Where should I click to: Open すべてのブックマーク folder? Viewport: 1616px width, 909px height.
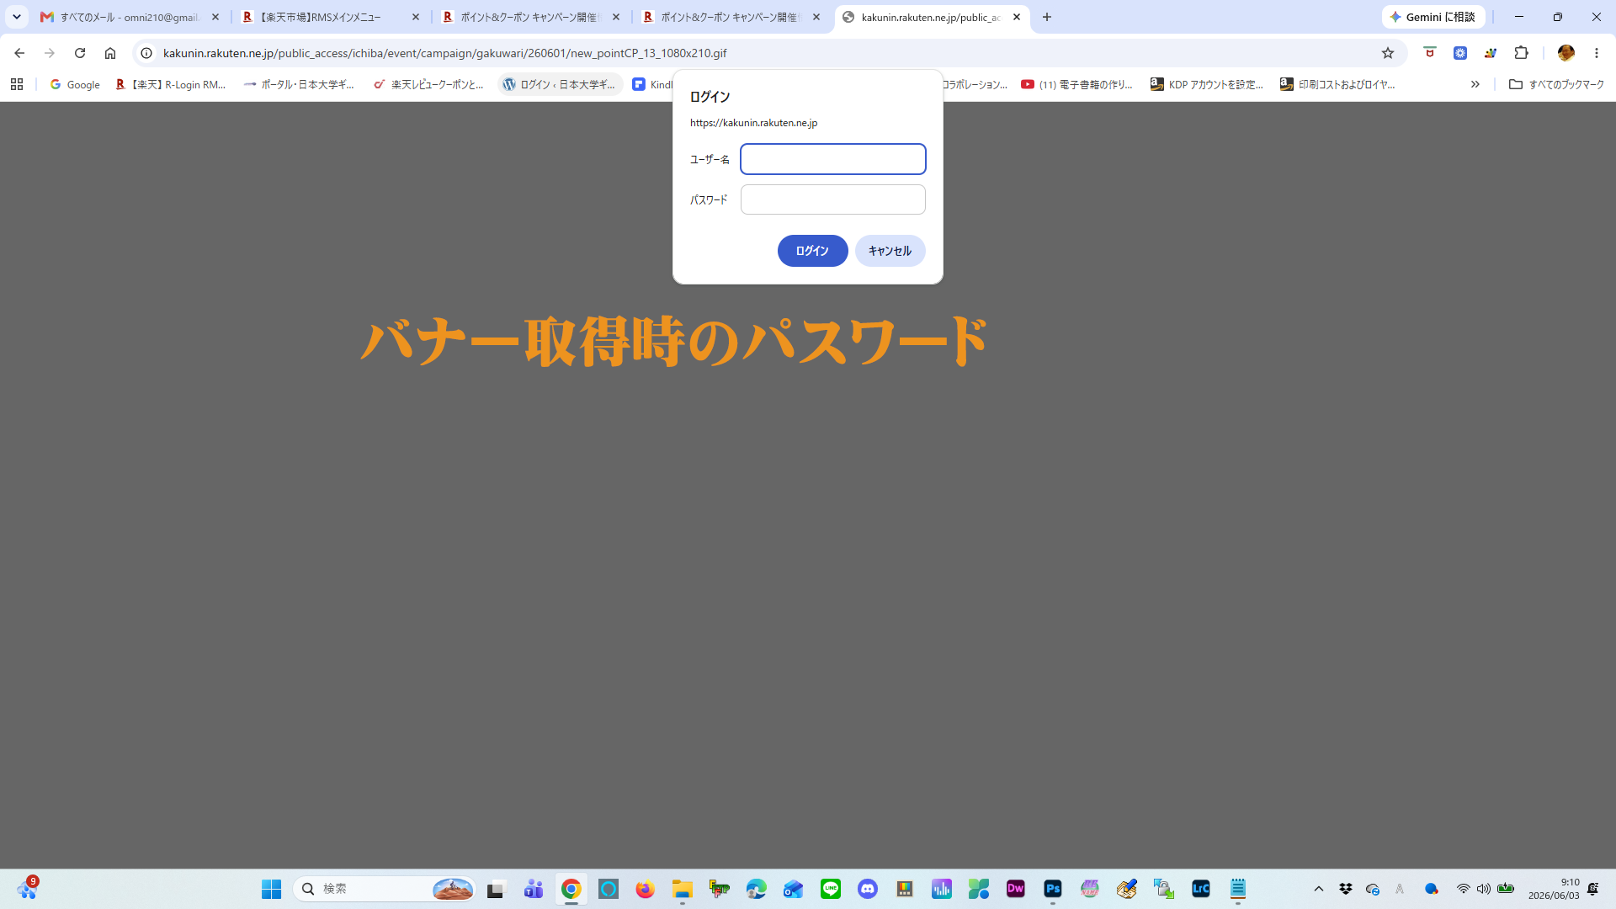pyautogui.click(x=1556, y=84)
